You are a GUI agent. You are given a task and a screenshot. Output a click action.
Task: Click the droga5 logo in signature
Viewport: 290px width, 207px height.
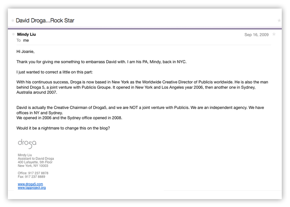click(27, 144)
